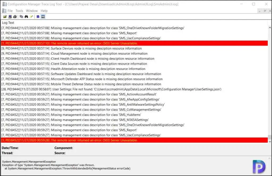Open the Help menu
The height and width of the screenshot is (176, 272).
coord(44,11)
